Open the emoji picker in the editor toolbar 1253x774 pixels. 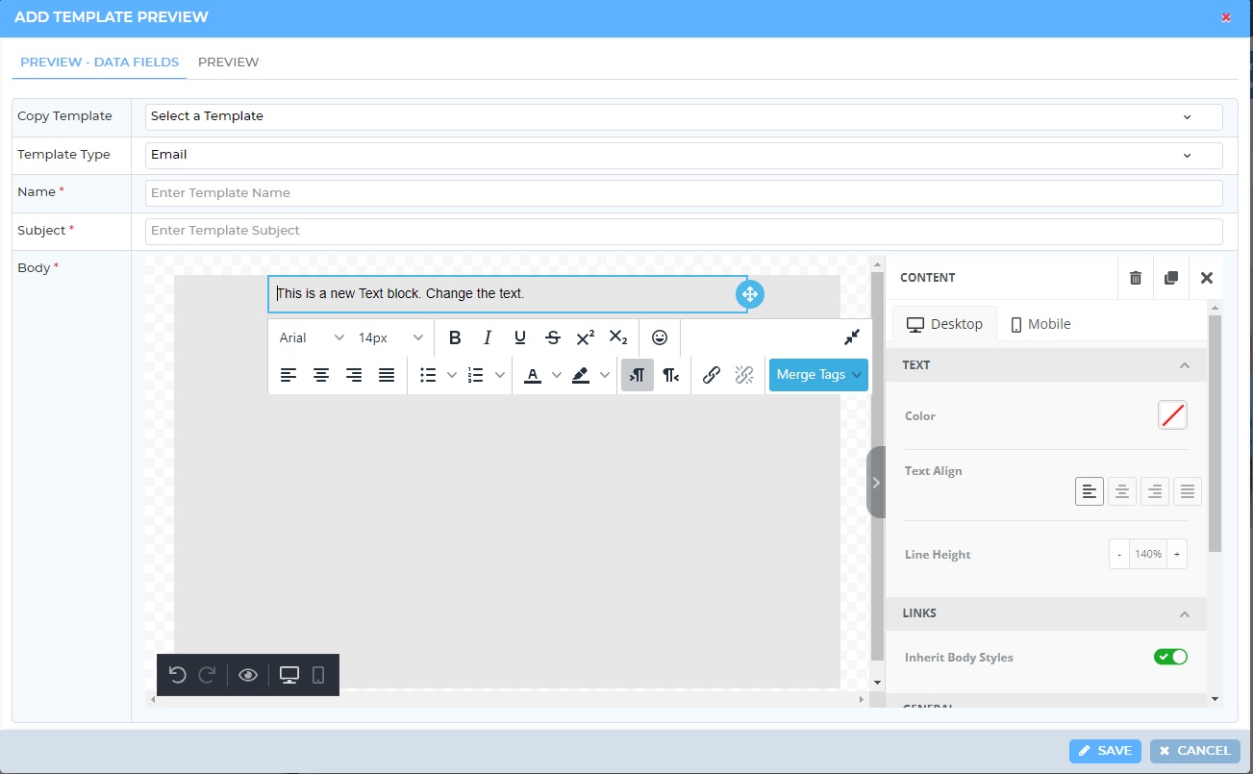point(659,337)
